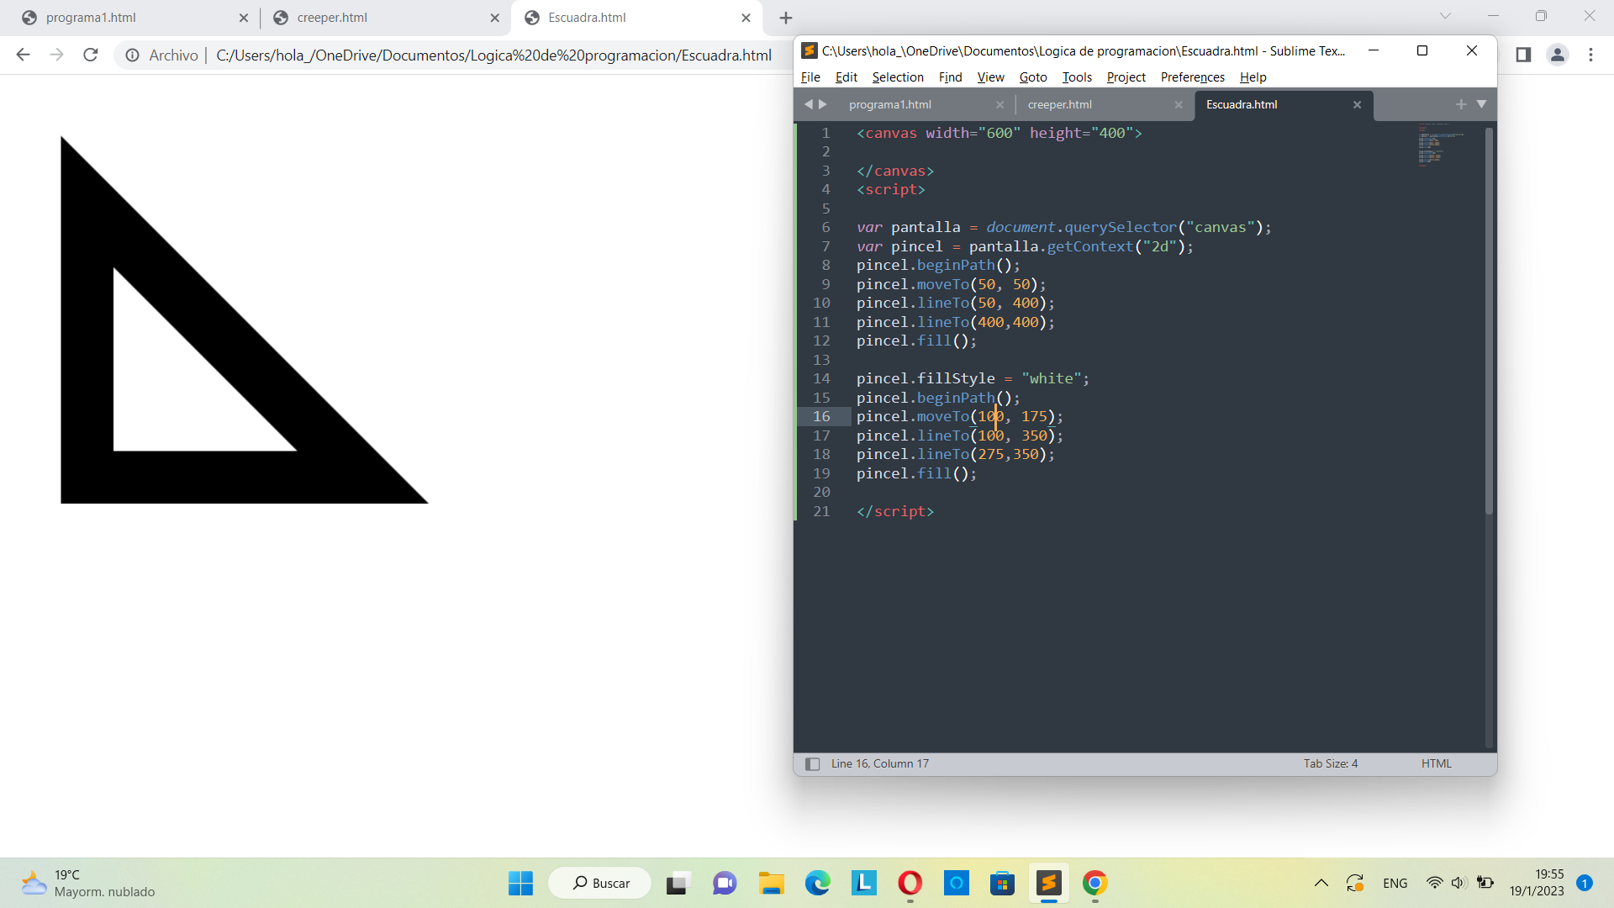Viewport: 1614px width, 908px height.
Task: Click the ENG language indicator
Action: (1395, 883)
